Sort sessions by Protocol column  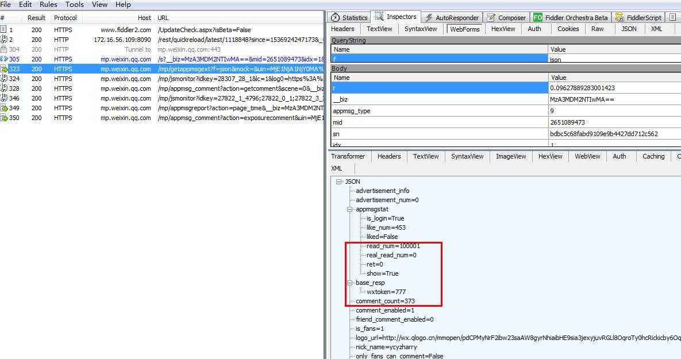65,18
